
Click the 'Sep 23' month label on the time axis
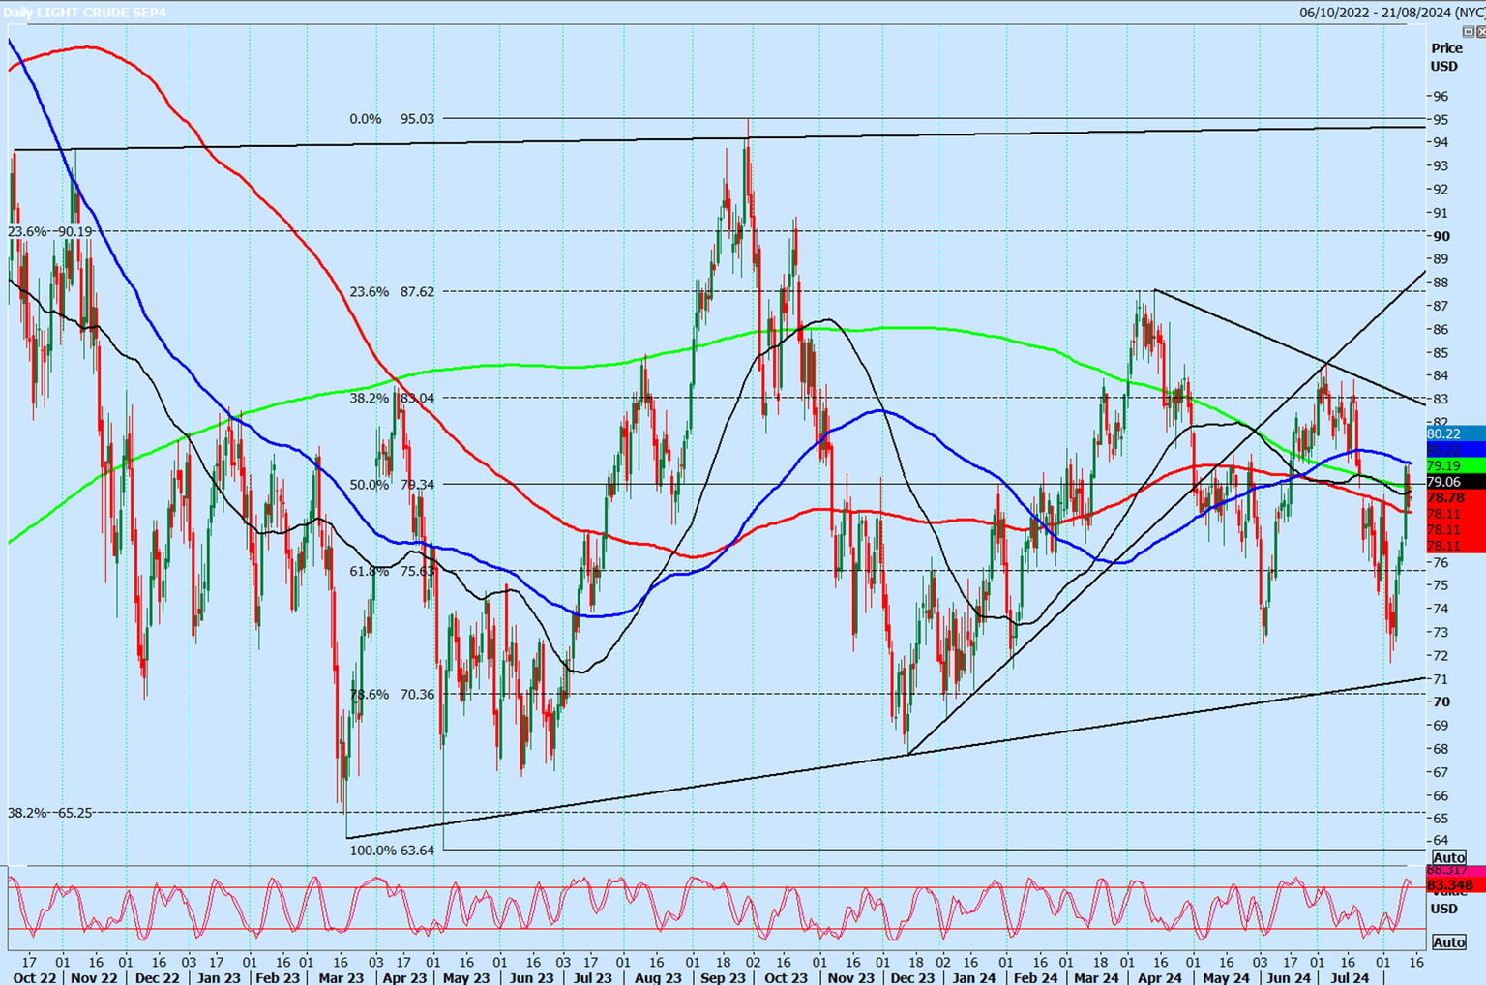724,977
